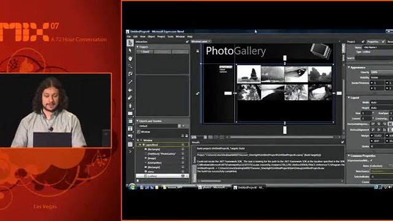Screen dimensions: 393x221
Task: Click the new storyboard icon beside the Default box
Action: pos(179,126)
